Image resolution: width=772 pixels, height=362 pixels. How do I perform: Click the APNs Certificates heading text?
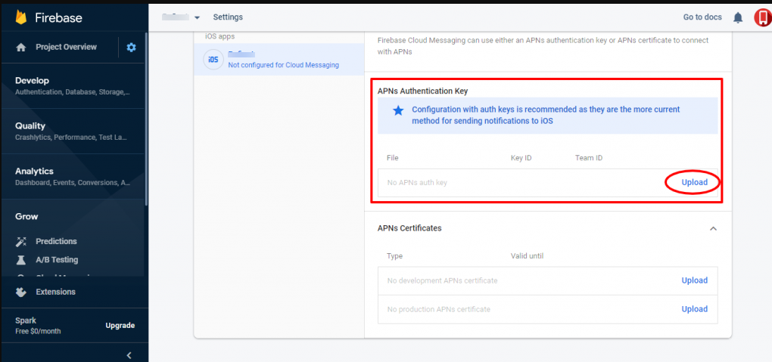pos(409,228)
